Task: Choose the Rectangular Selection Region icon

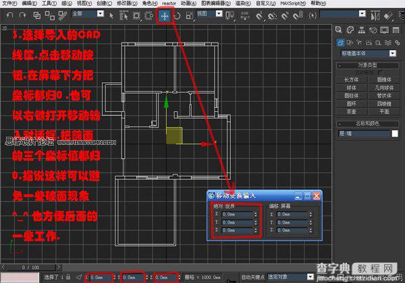Action: point(136,15)
